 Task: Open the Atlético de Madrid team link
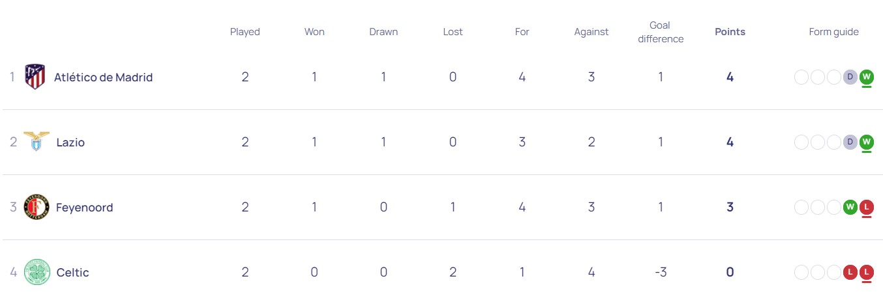pyautogui.click(x=103, y=77)
